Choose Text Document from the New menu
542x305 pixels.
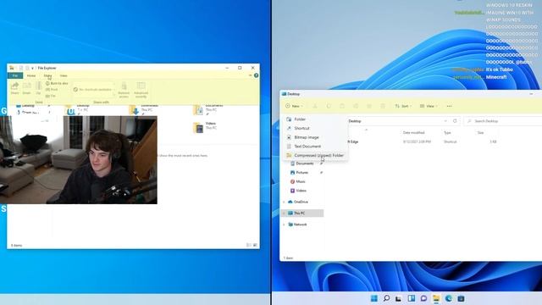316,147
